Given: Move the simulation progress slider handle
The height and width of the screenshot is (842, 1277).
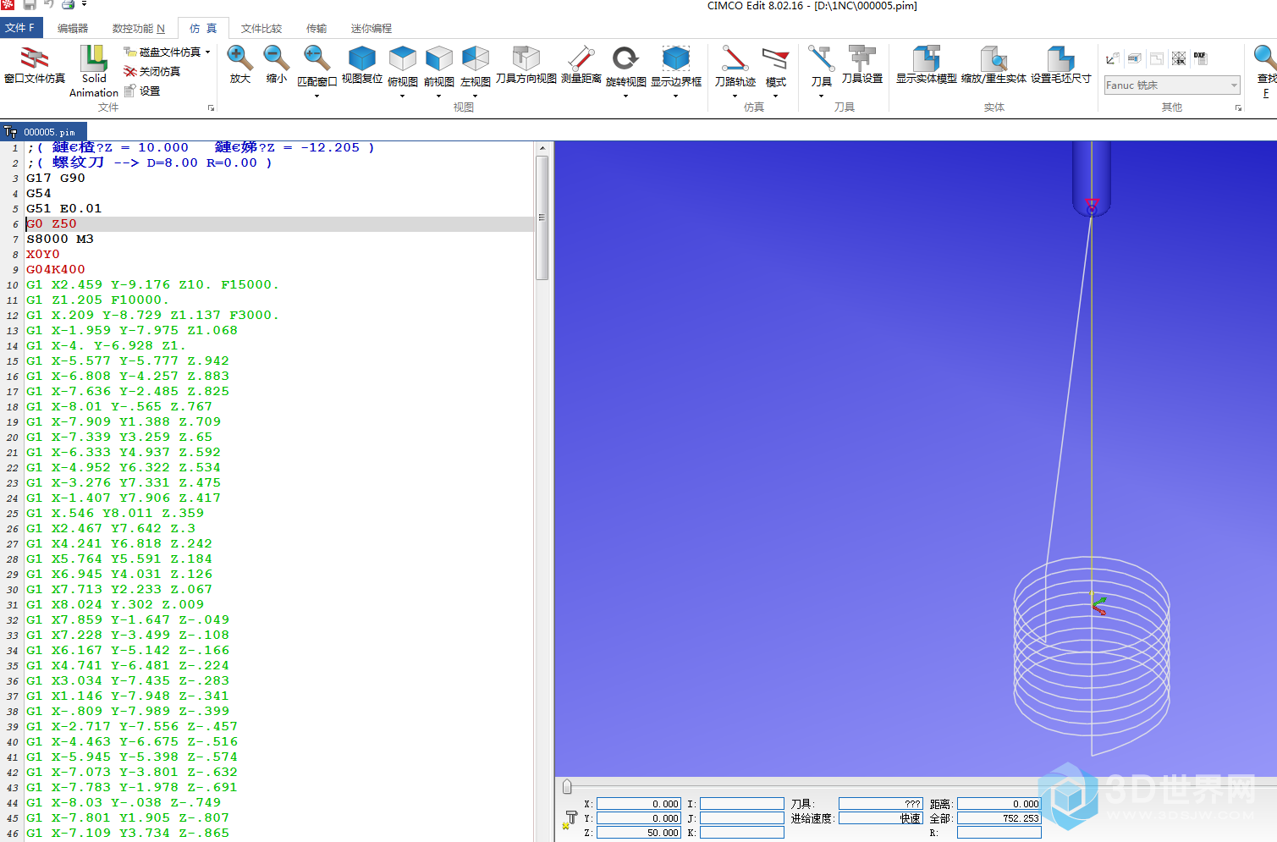Looking at the screenshot, I should (x=567, y=787).
